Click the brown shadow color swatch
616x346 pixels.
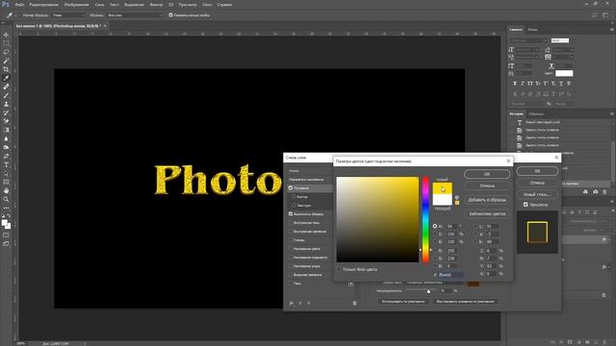(473, 284)
